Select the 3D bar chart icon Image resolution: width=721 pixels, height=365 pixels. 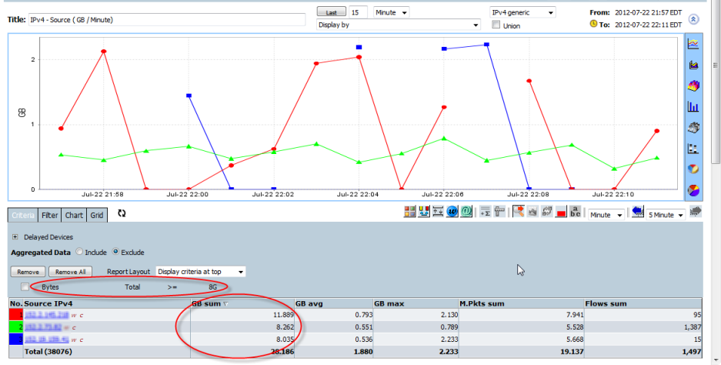pyautogui.click(x=693, y=128)
